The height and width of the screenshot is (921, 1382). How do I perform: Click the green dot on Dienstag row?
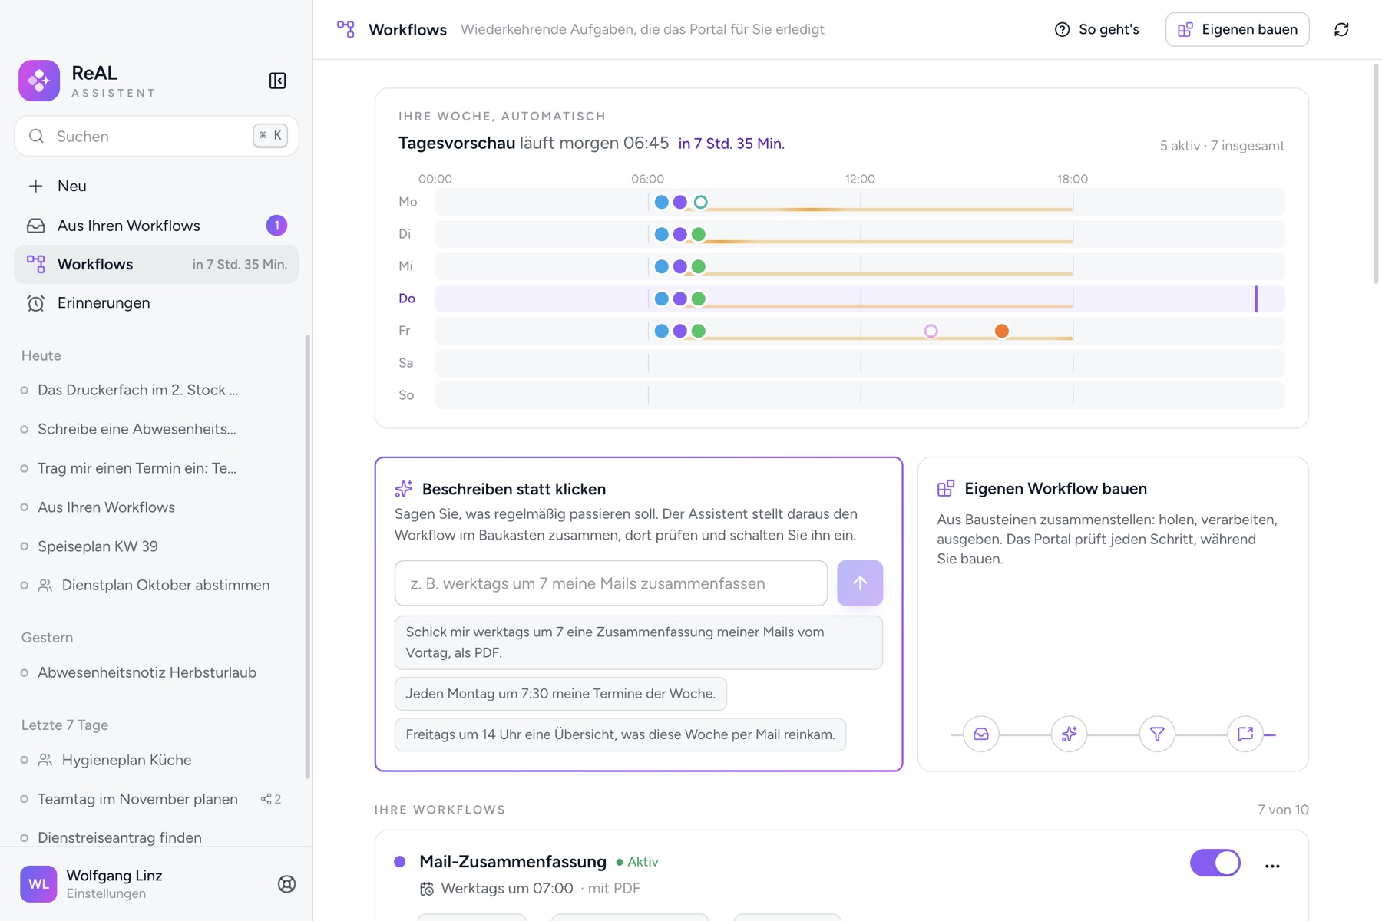tap(699, 234)
